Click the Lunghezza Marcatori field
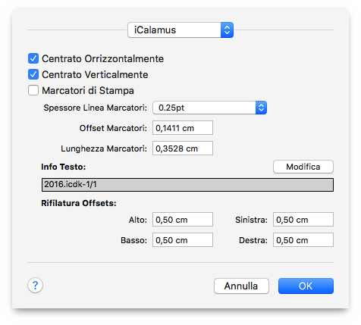This screenshot has width=361, height=325. click(x=183, y=148)
